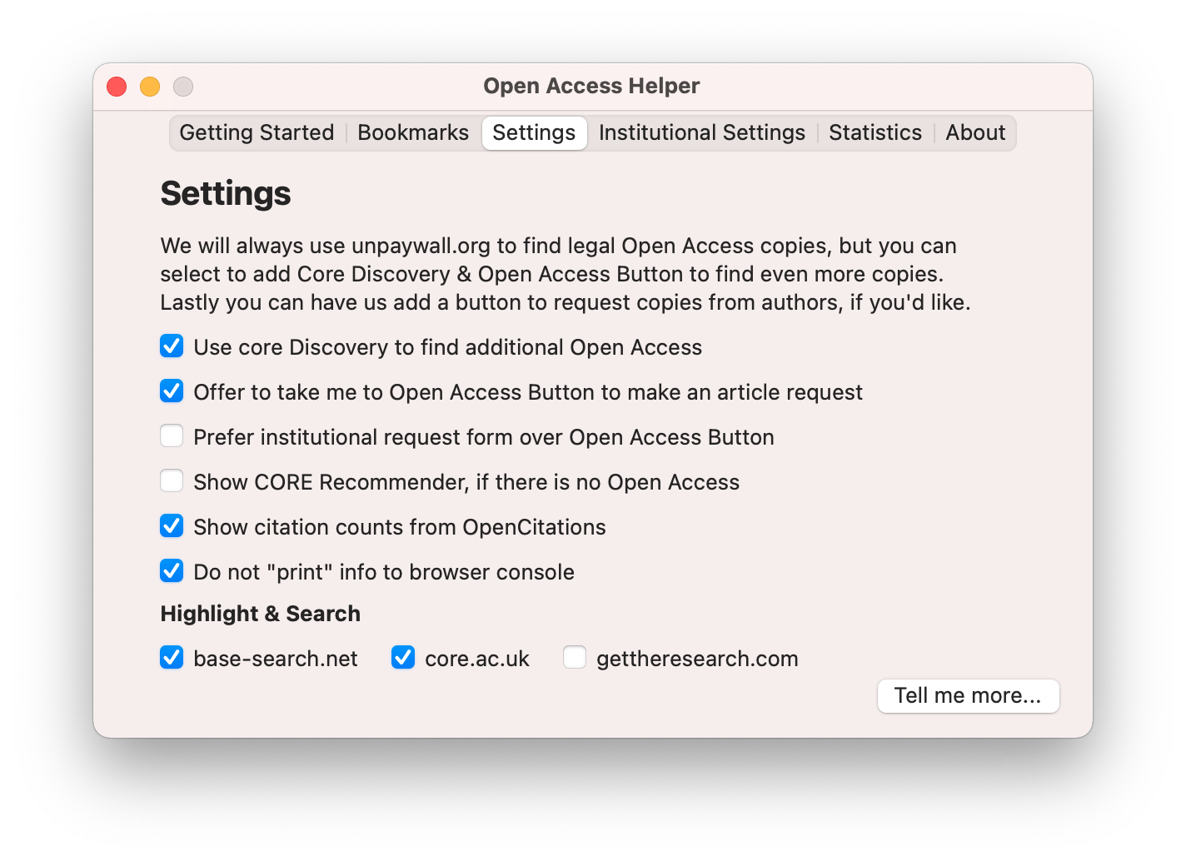Disable the core.ac.uk highlight checkbox
The image size is (1186, 861).
point(403,657)
